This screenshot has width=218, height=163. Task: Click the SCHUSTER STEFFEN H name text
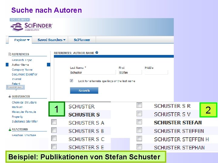point(181,139)
